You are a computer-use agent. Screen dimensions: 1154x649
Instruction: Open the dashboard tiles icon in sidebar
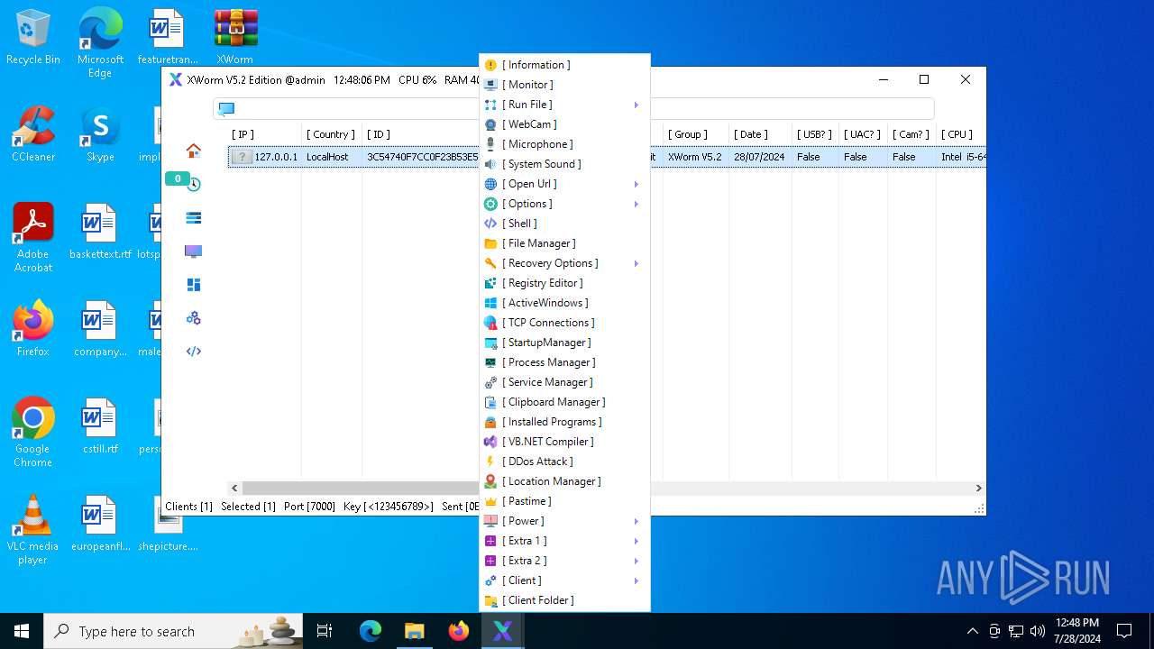click(193, 285)
